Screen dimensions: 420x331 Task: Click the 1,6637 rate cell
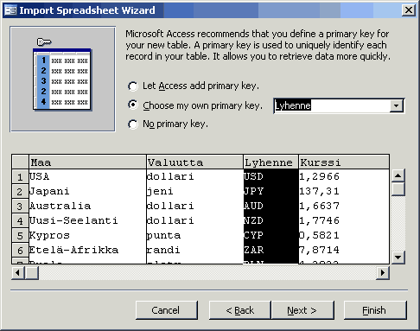pos(344,206)
